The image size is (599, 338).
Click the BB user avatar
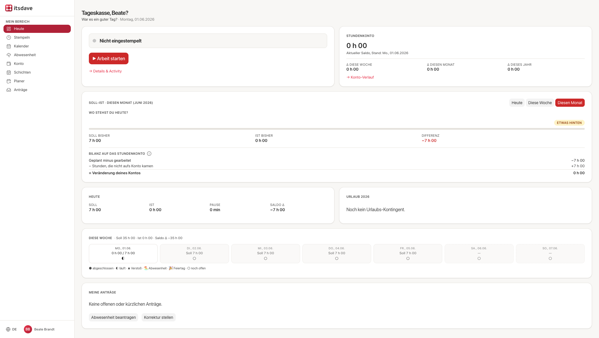28,329
